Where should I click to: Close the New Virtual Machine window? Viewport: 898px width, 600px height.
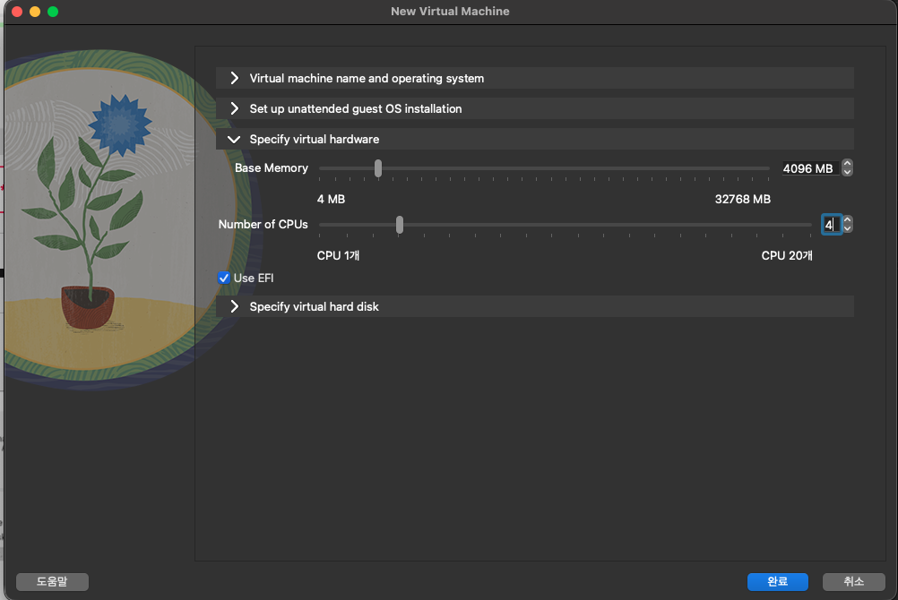pos(17,12)
